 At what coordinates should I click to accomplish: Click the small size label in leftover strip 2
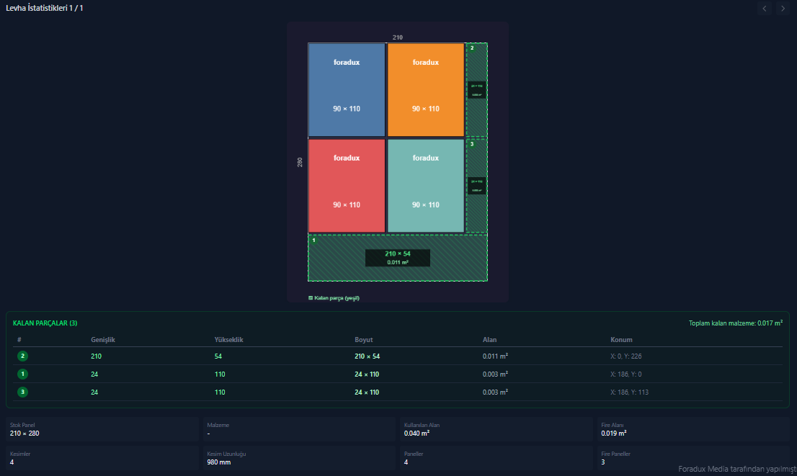click(x=477, y=90)
